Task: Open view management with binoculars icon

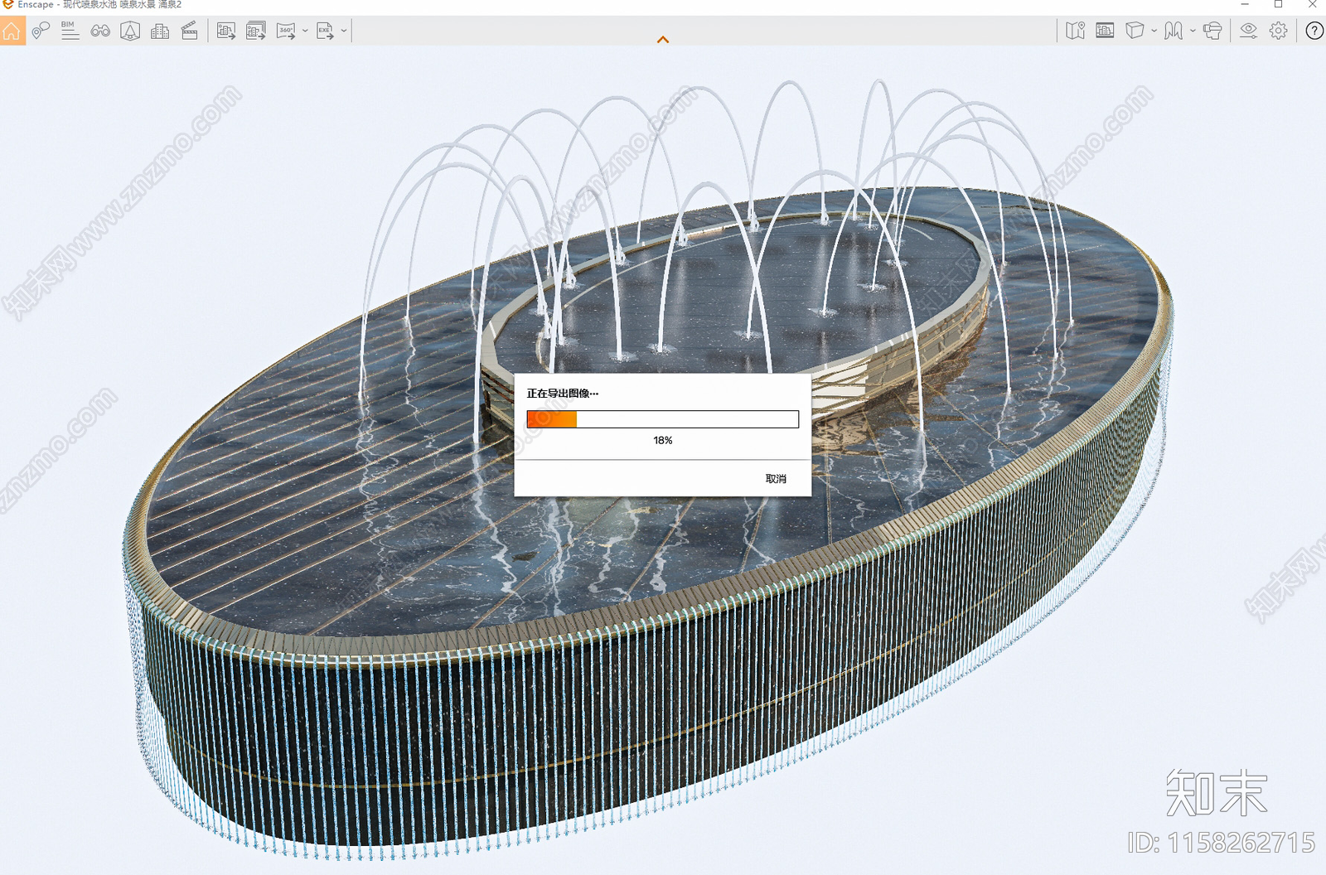Action: pos(100,31)
